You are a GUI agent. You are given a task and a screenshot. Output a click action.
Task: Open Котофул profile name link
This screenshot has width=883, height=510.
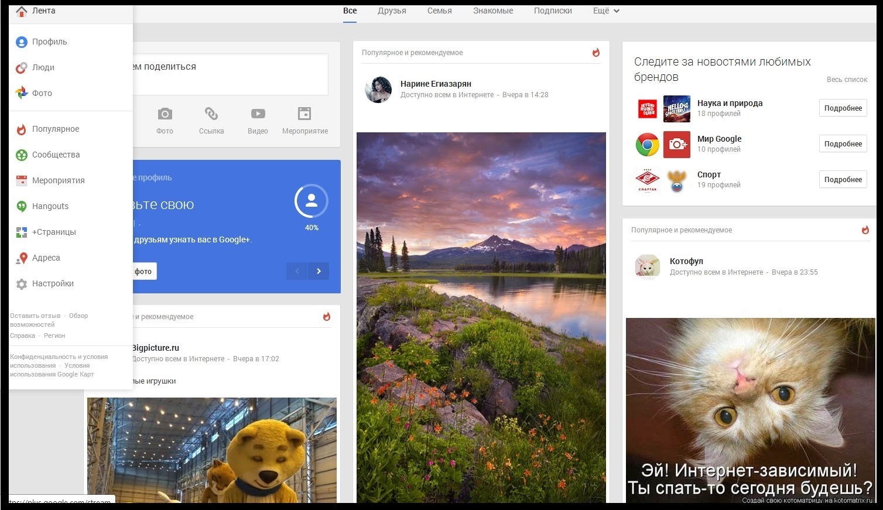[686, 261]
